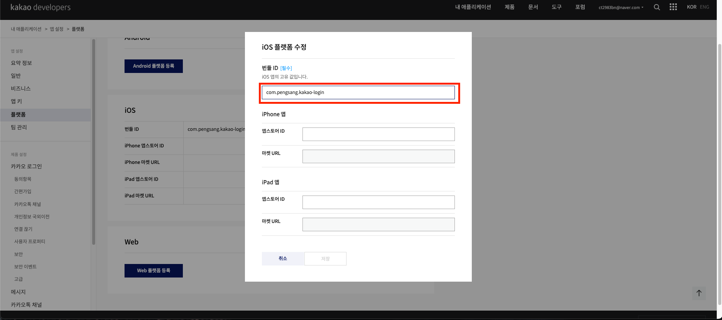Image resolution: width=722 pixels, height=320 pixels.
Task: Open 개인정보 국외이전 sidebar sub-item
Action: coord(32,217)
